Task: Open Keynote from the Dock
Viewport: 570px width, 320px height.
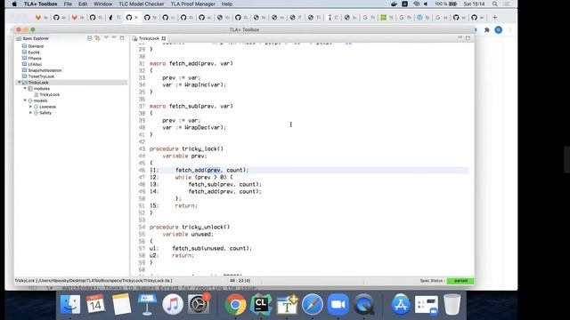Action: coord(147,304)
